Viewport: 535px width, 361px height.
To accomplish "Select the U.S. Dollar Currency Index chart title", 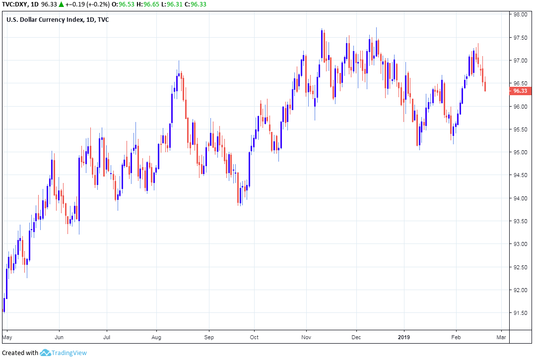I will pos(58,20).
